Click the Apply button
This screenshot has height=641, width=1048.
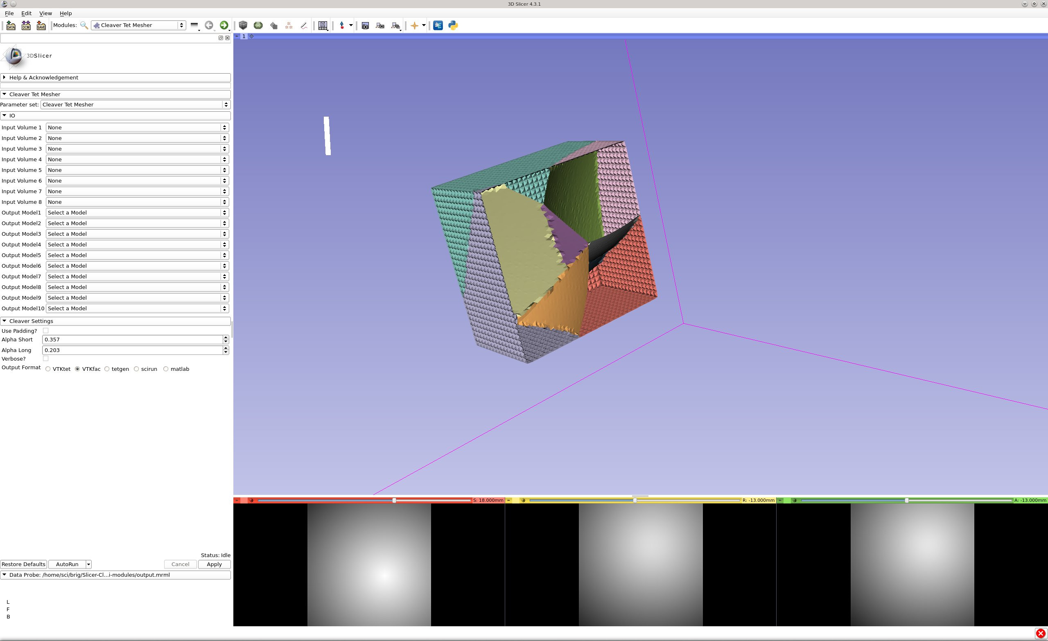click(214, 564)
